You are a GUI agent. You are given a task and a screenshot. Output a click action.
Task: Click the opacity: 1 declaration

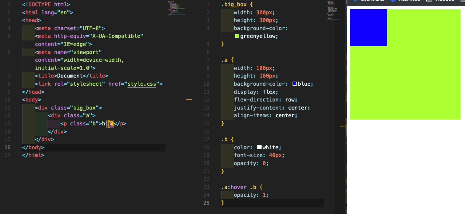click(251, 195)
